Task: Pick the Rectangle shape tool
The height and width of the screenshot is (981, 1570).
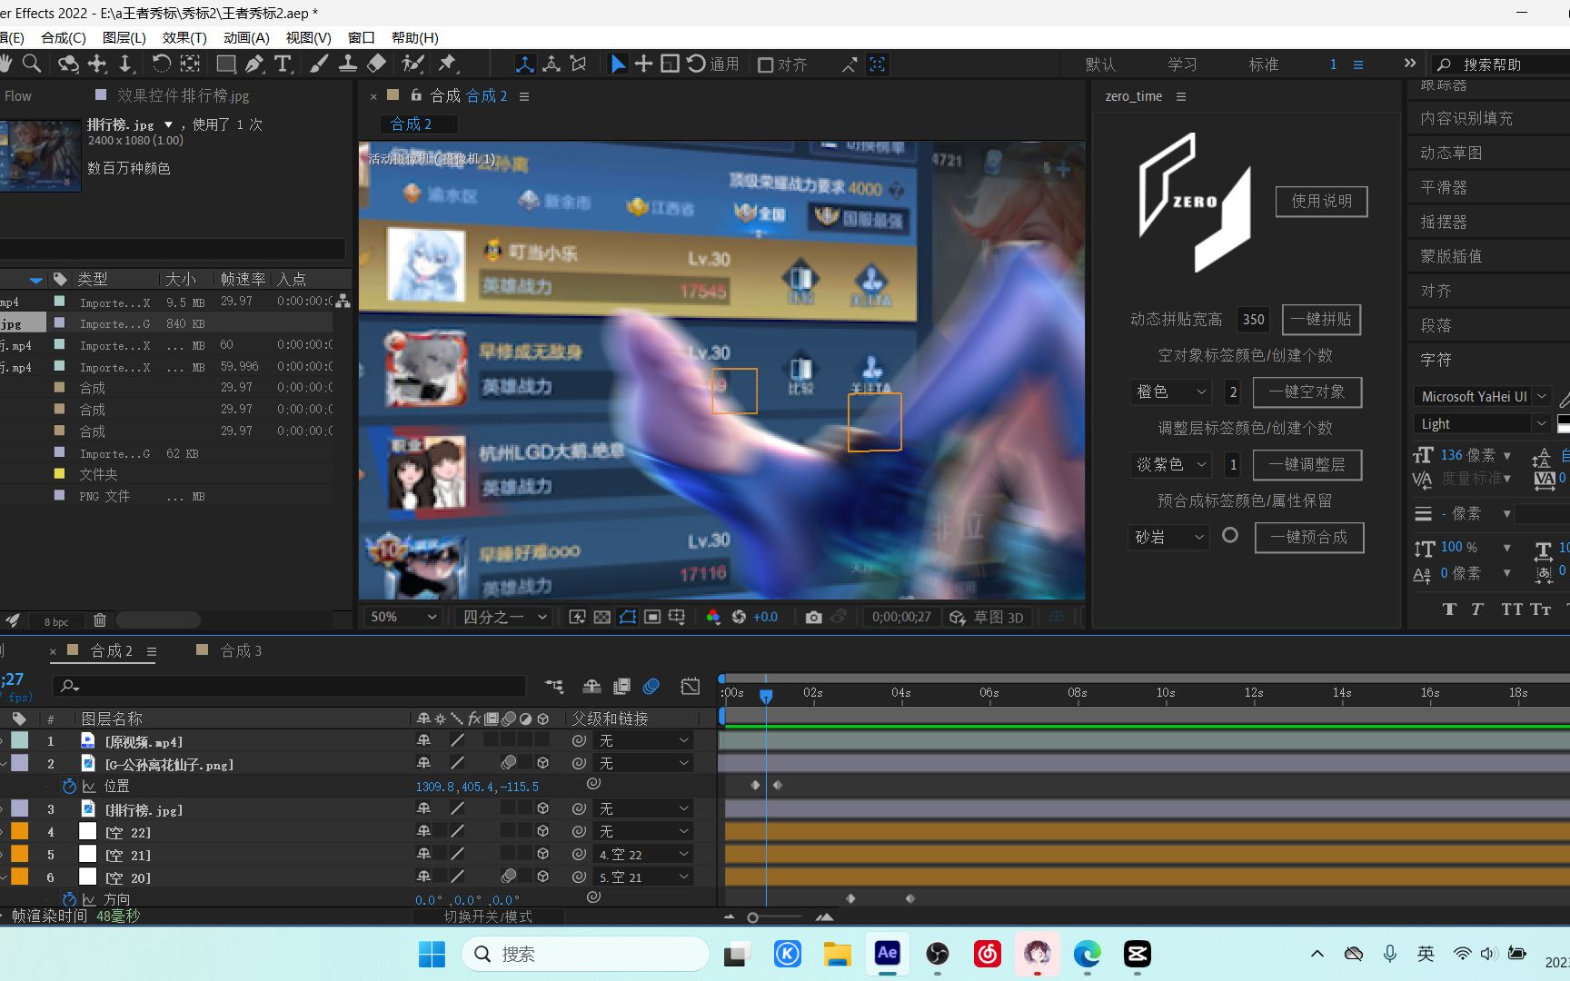Action: pos(225,64)
